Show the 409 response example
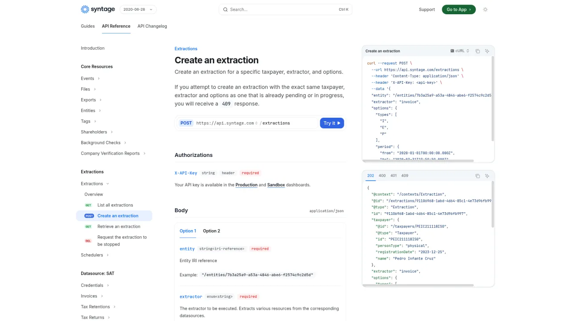The image size is (571, 321). [405, 176]
